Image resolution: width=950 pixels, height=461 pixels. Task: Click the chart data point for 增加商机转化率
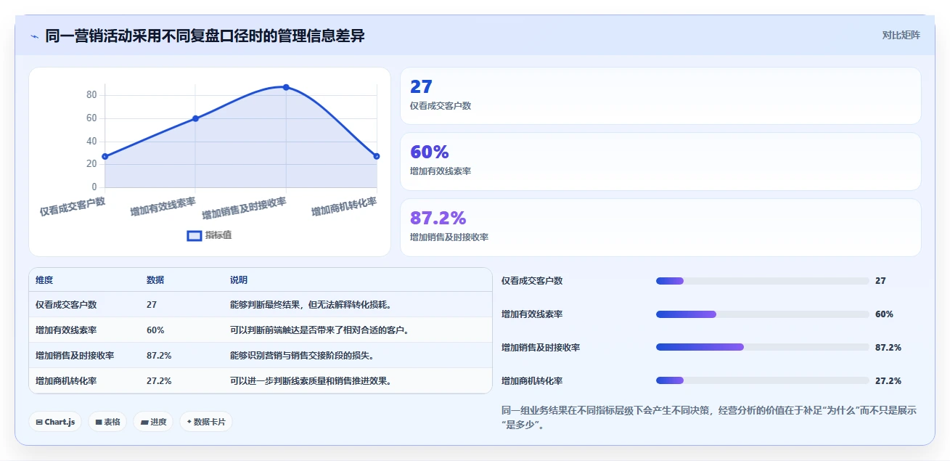(x=377, y=156)
